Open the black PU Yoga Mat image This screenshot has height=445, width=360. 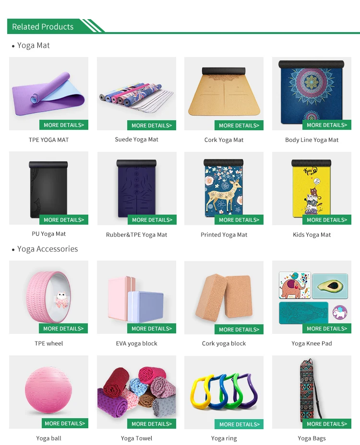point(48,188)
